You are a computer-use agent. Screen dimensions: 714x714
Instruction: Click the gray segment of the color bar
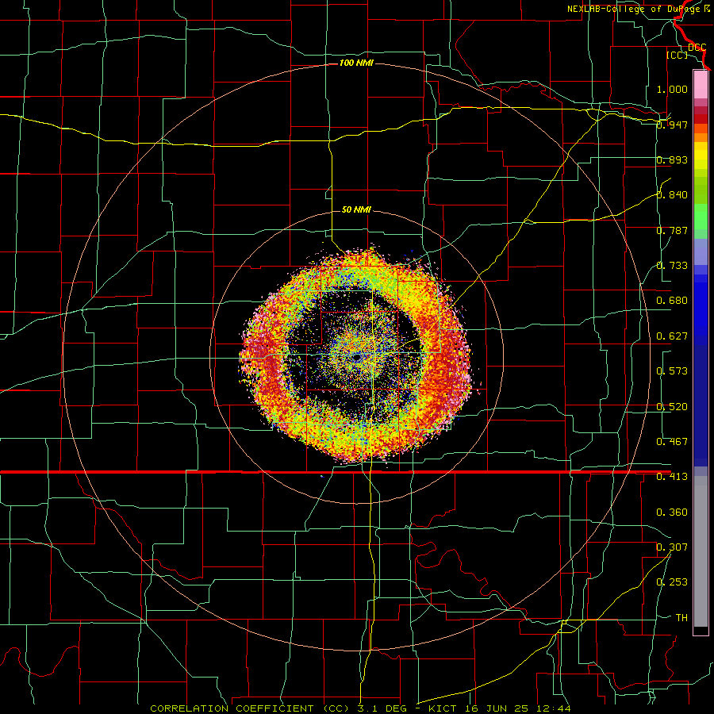point(701,551)
